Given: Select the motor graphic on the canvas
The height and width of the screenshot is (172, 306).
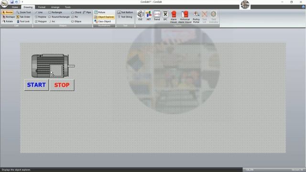Looking at the screenshot, I should 53,66.
